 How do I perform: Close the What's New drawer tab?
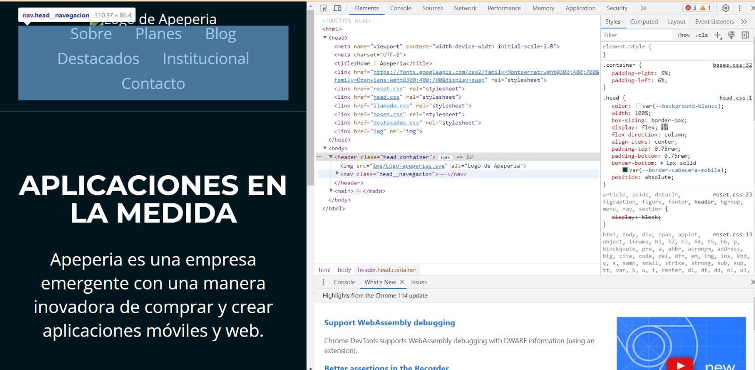(402, 282)
